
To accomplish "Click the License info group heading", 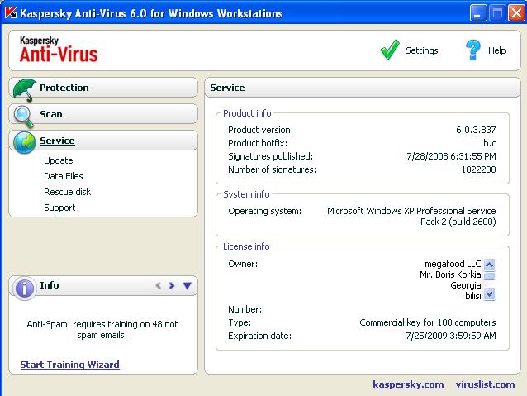I will (246, 246).
